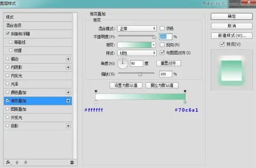Viewport: 256px width, 168px height.
Task: Enable the 内阴影 checkbox
Action: click(x=7, y=67)
